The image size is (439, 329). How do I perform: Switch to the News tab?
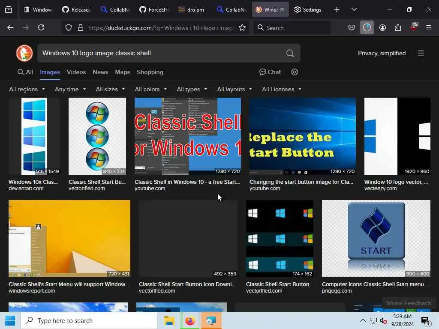100,72
